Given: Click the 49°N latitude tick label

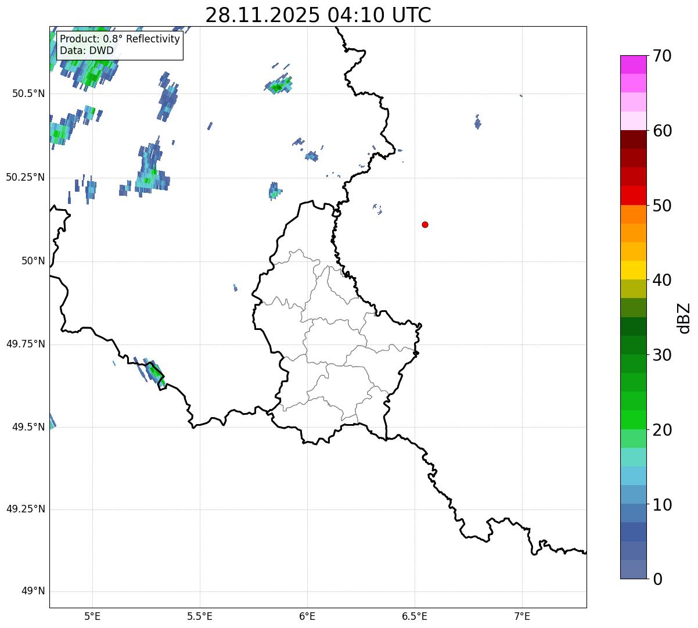Looking at the screenshot, I should 33,591.
